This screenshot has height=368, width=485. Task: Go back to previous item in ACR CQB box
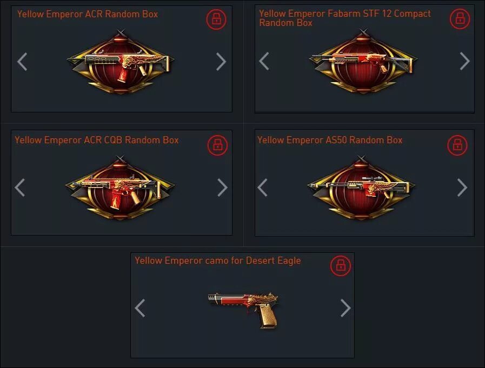tap(20, 188)
